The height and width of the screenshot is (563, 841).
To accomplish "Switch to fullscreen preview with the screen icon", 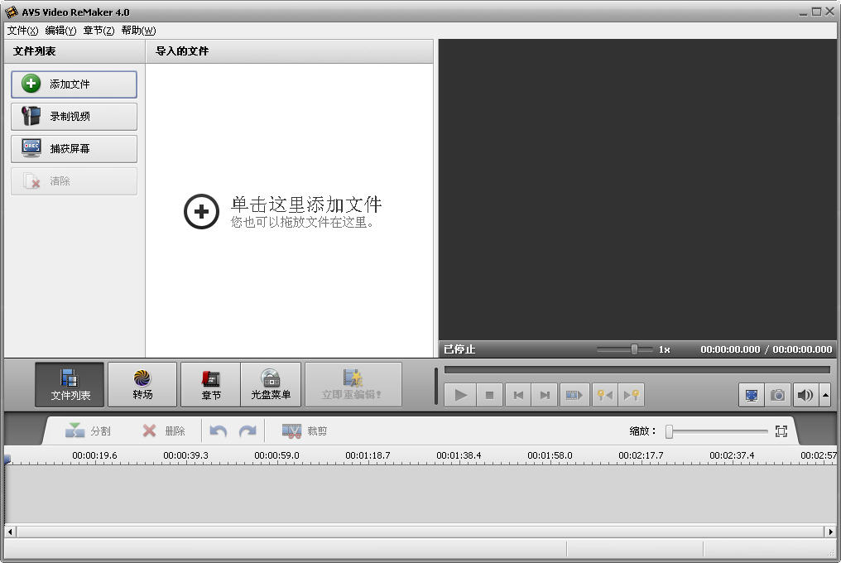I will coord(751,395).
